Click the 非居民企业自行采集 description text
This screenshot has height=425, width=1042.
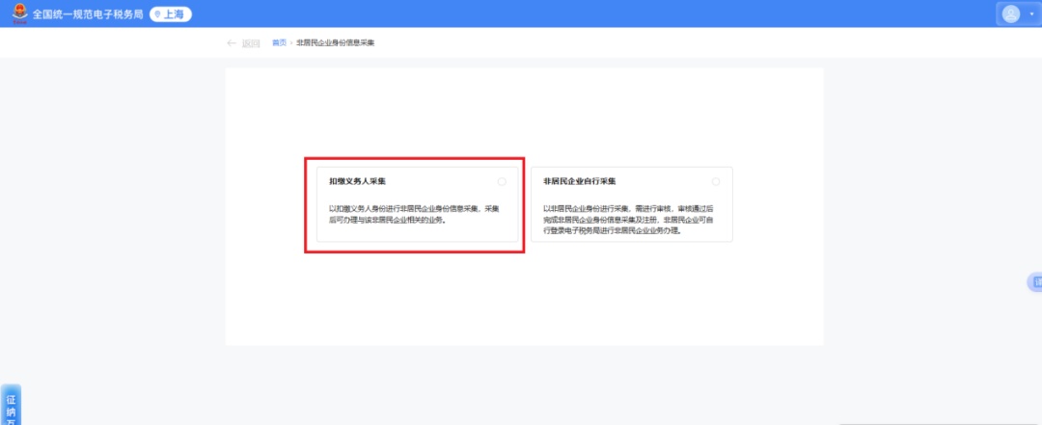coord(628,221)
